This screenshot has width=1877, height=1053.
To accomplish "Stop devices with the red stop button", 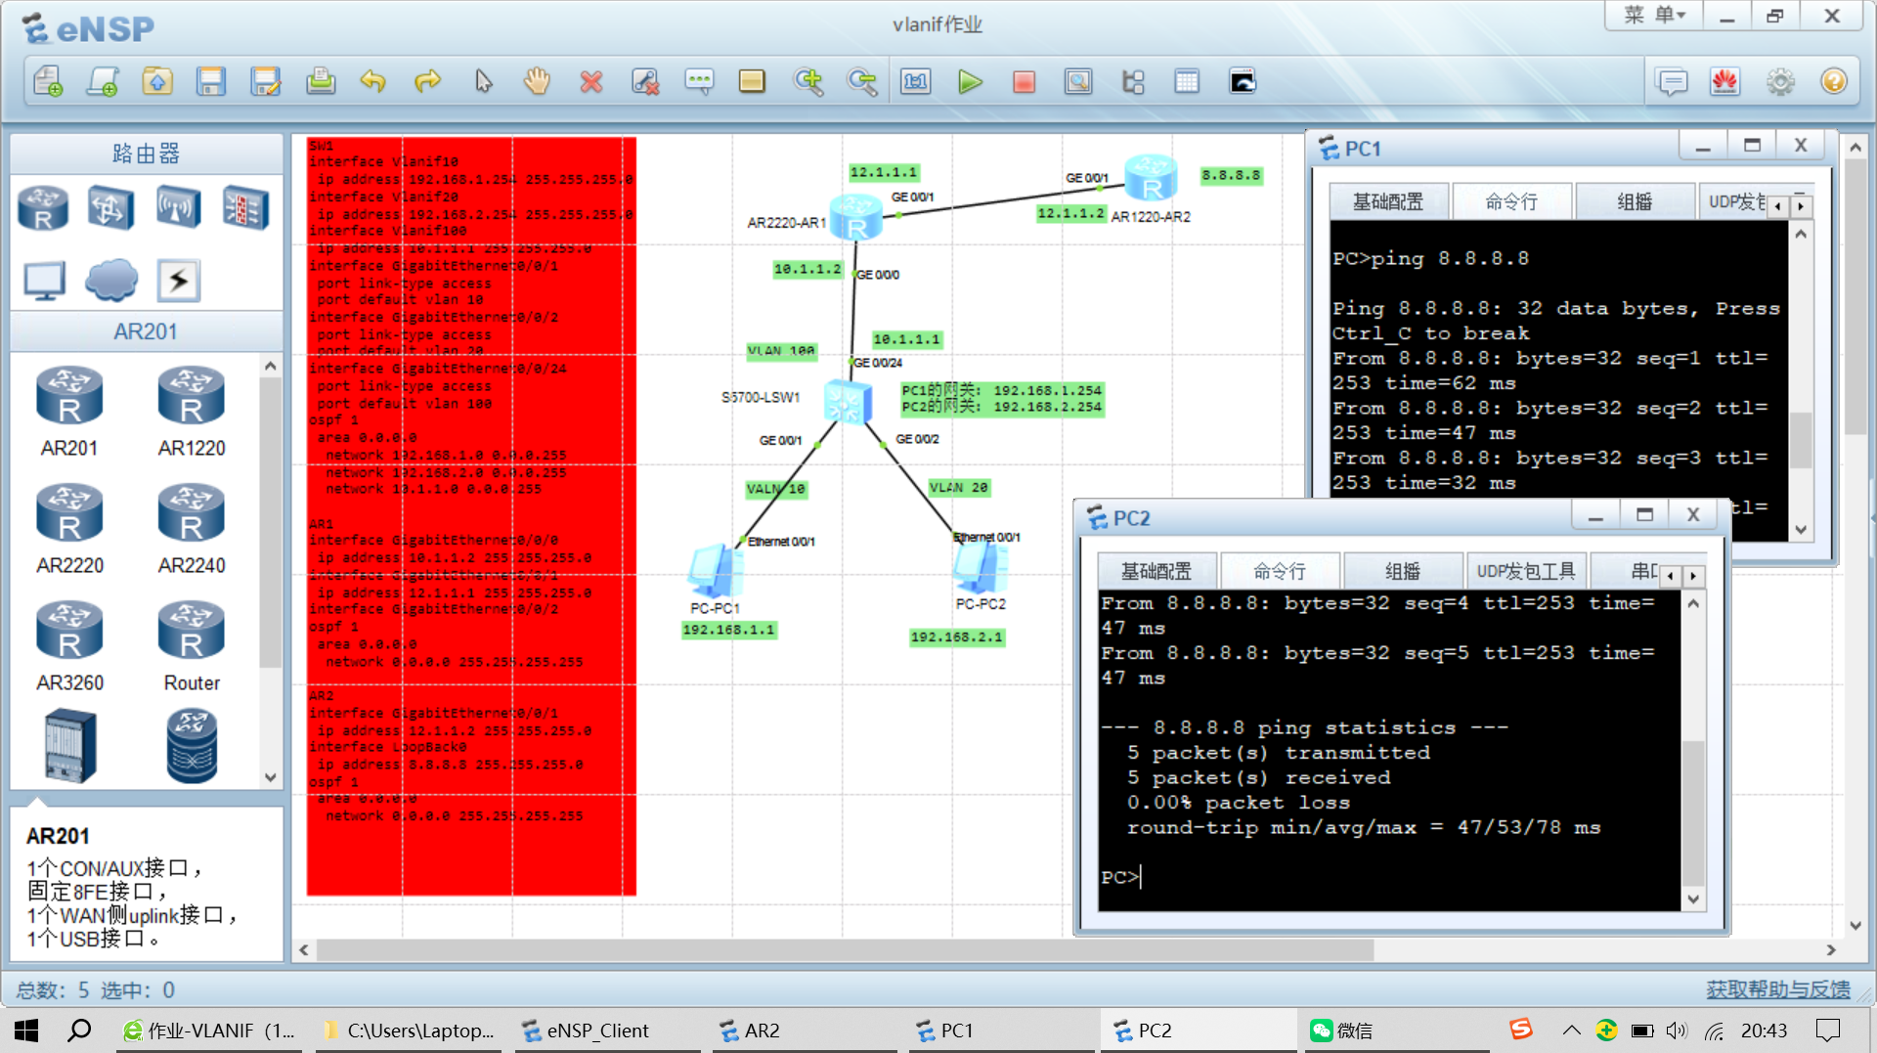I will [1024, 82].
